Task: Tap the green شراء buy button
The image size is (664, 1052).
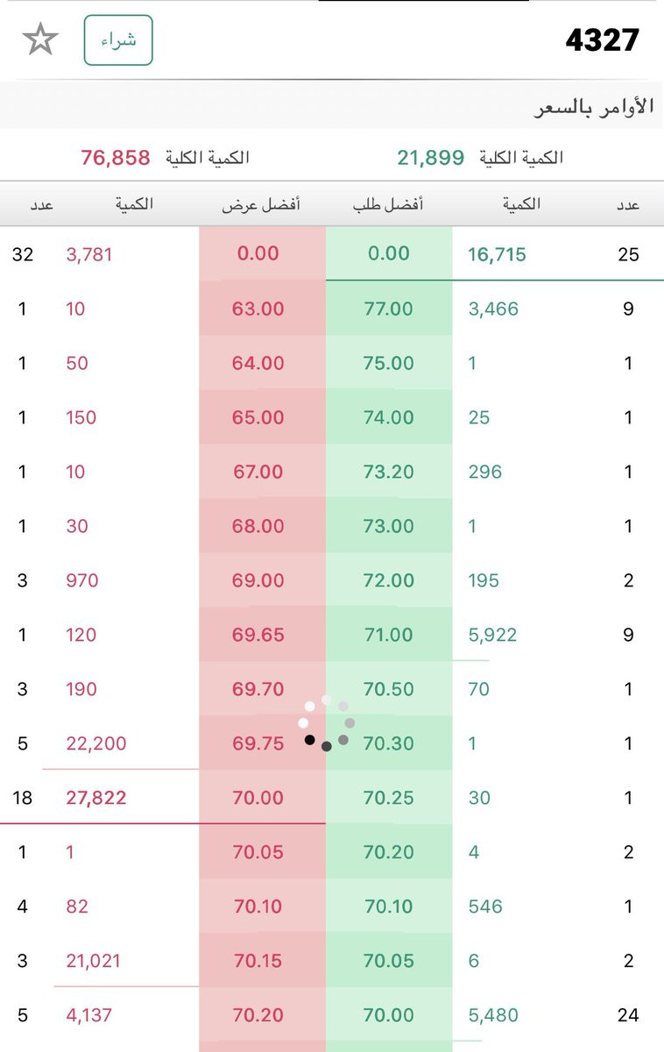Action: [118, 40]
